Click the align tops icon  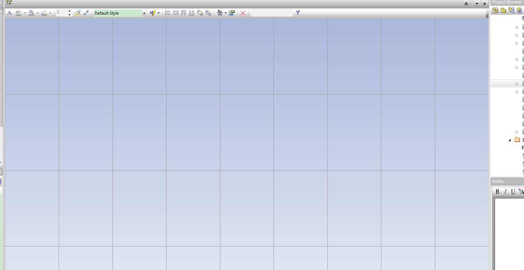pyautogui.click(x=184, y=13)
